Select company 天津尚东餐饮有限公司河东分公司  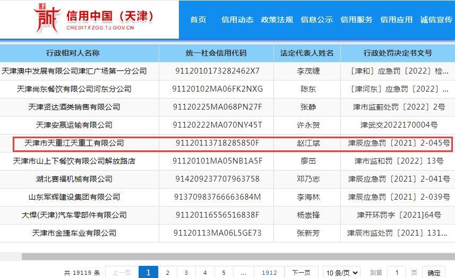74,89
